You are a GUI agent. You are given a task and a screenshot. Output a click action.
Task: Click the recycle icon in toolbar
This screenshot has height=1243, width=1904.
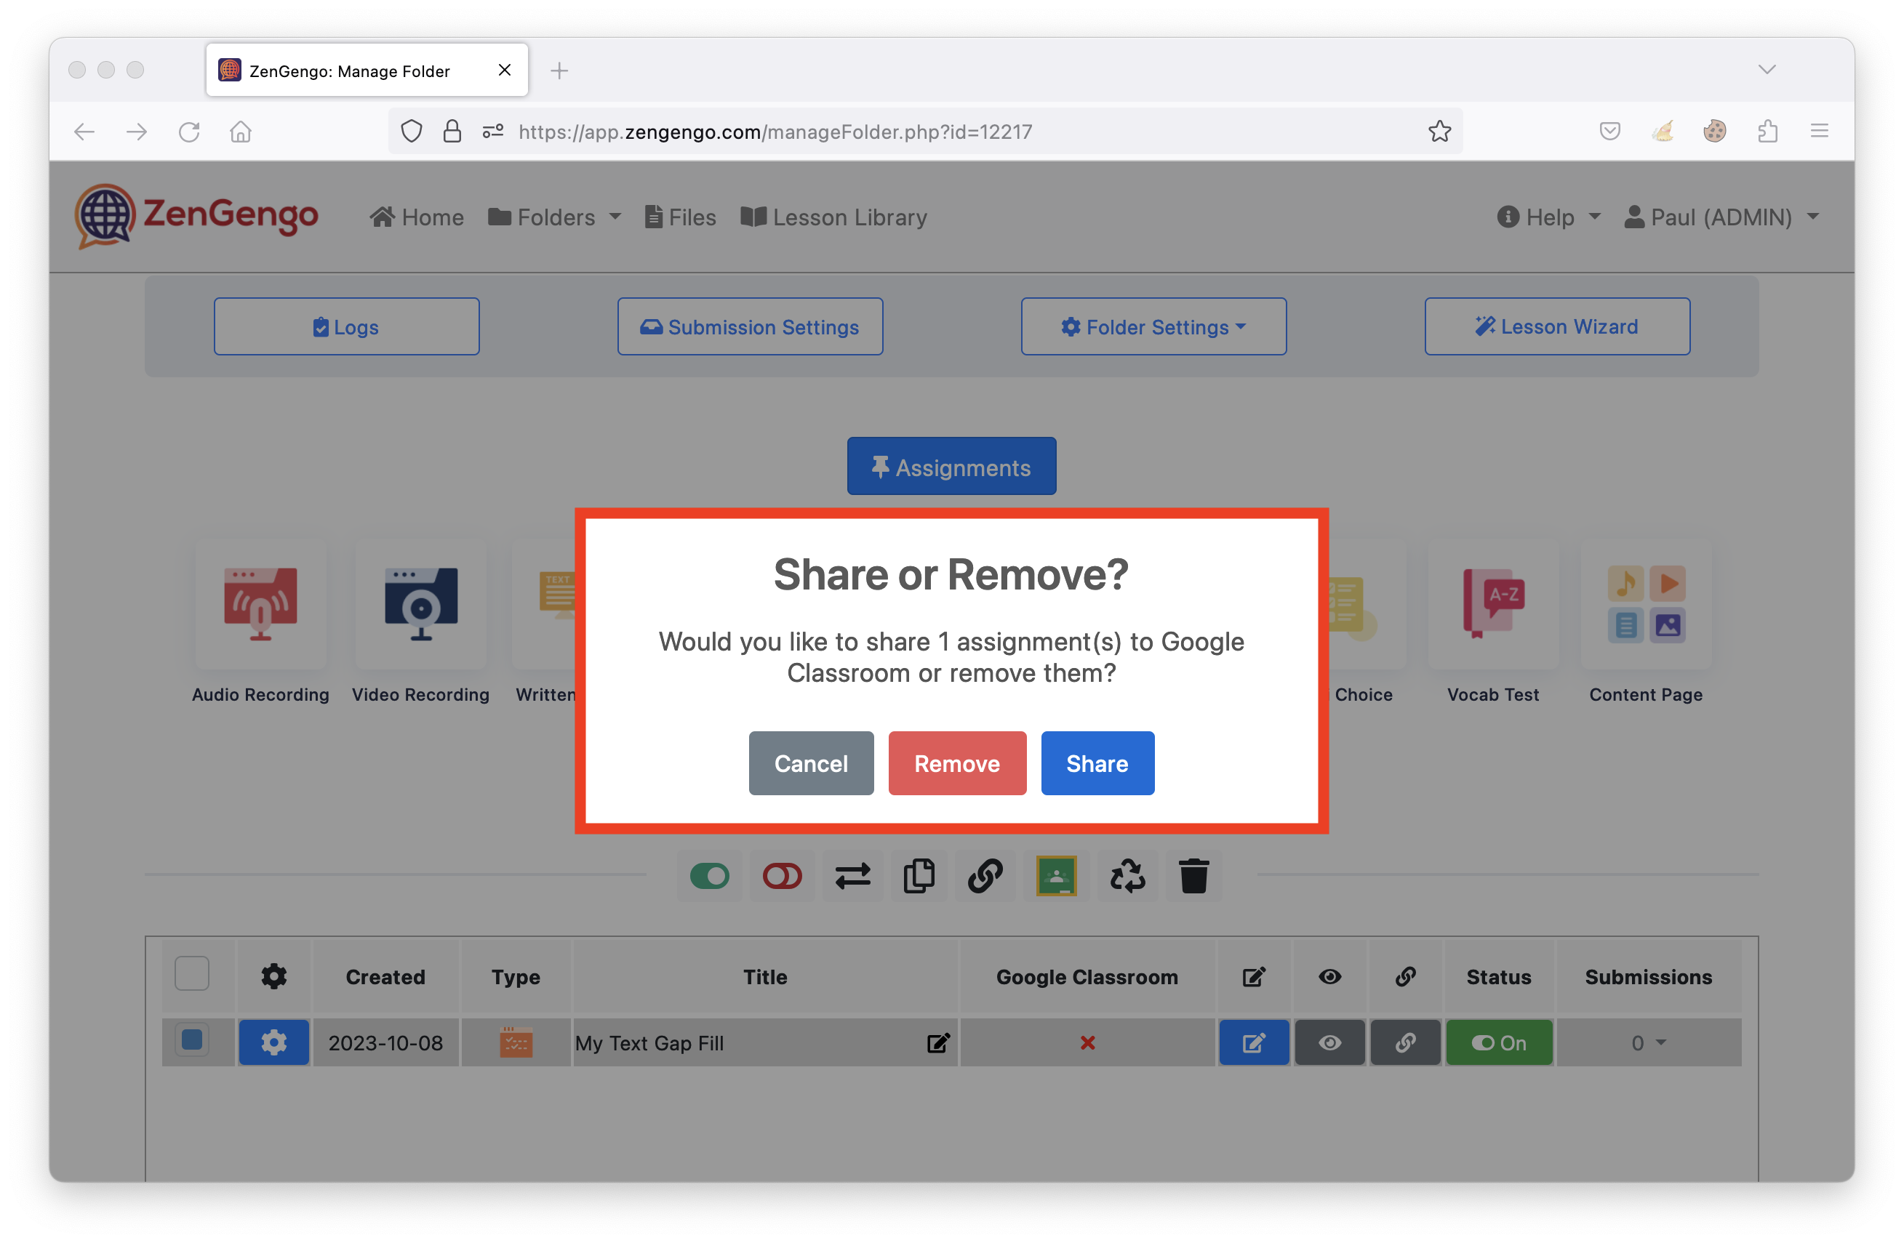tap(1127, 876)
